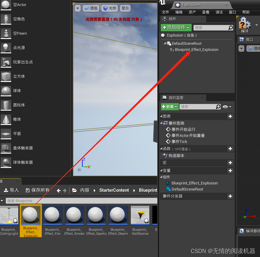Image resolution: width=260 pixels, height=257 pixels.
Task: Go back in content browser history
Action: (59, 191)
